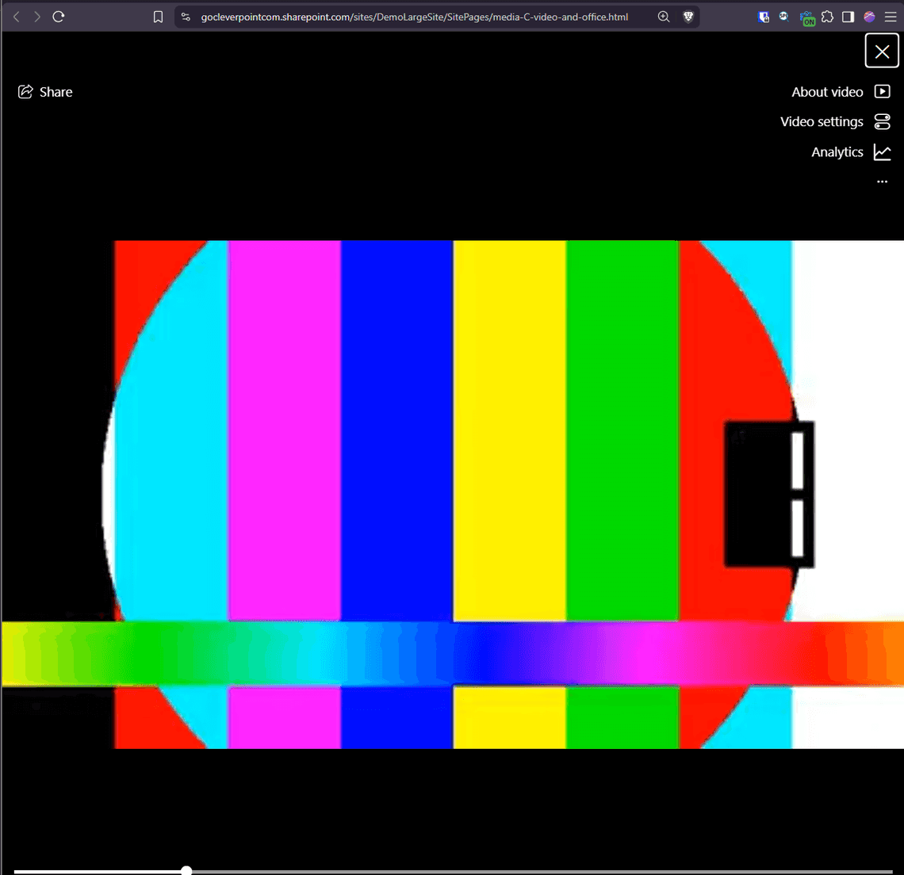Open the Brave Shields lion icon
The height and width of the screenshot is (875, 904).
coord(688,17)
